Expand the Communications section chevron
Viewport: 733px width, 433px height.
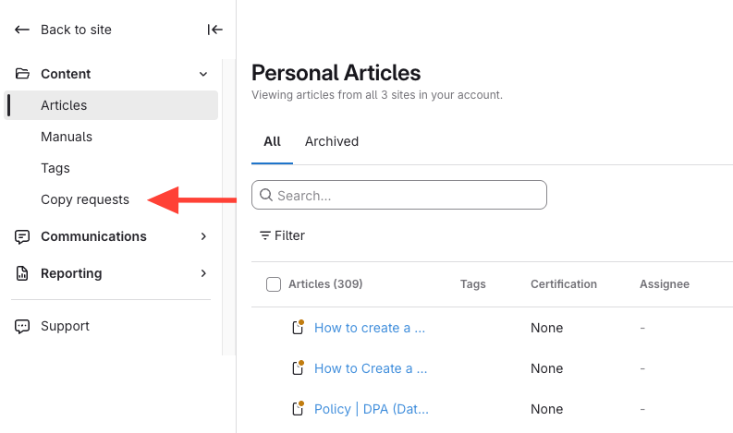click(203, 236)
